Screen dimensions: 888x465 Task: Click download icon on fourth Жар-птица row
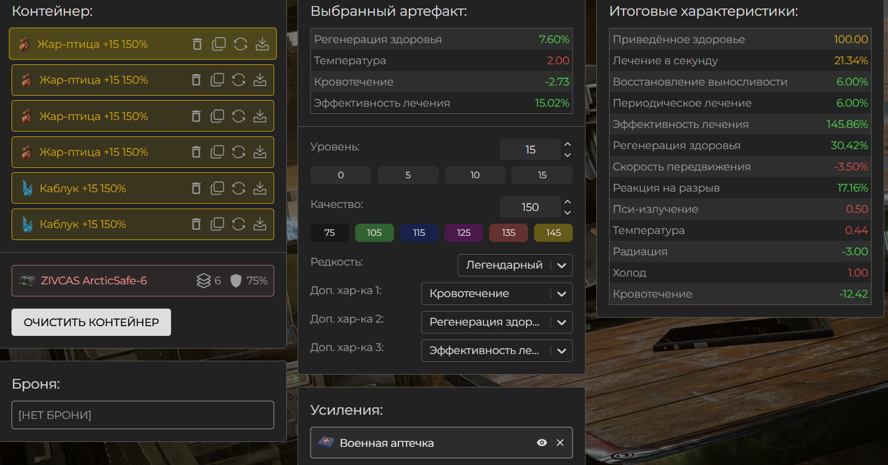260,152
